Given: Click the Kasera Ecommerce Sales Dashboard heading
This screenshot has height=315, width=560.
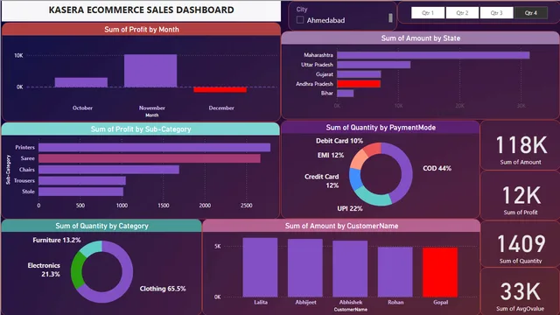Looking at the screenshot, I should coord(142,10).
